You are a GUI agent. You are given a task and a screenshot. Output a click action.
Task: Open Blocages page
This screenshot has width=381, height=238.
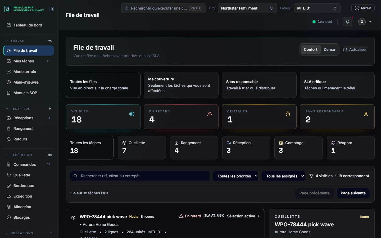tap(28, 217)
